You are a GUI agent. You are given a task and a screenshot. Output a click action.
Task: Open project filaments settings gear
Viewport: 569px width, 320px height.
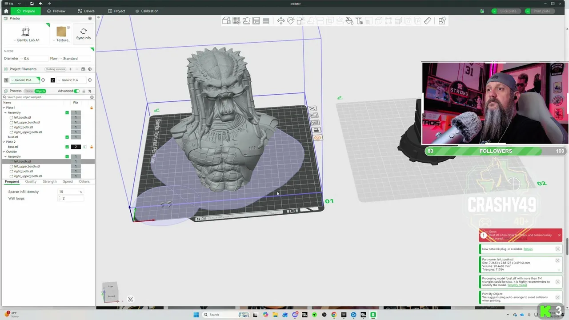click(90, 69)
